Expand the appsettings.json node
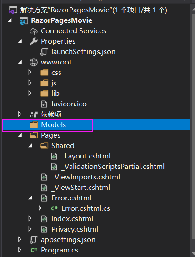Image resolution: width=195 pixels, height=257 pixels. pyautogui.click(x=20, y=239)
